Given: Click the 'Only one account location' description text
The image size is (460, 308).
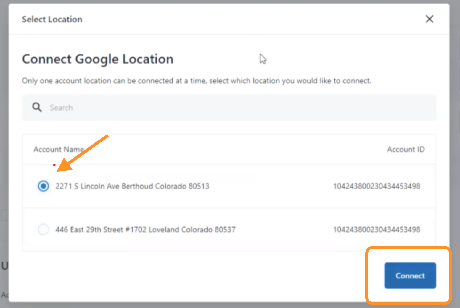Looking at the screenshot, I should (x=197, y=81).
